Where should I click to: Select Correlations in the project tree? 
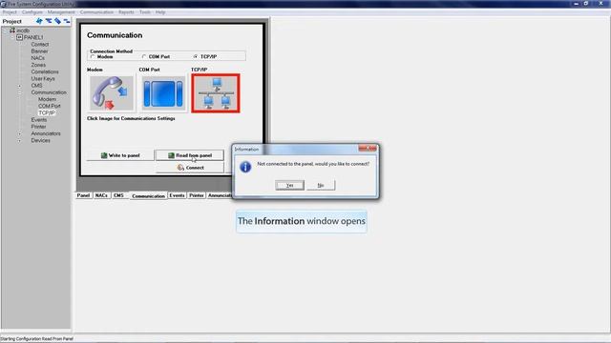45,72
